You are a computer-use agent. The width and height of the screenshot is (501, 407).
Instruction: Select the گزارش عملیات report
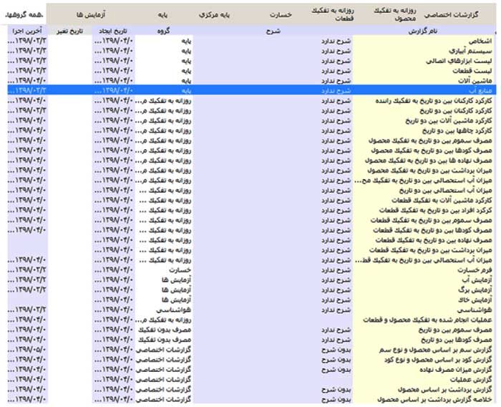tap(471, 380)
